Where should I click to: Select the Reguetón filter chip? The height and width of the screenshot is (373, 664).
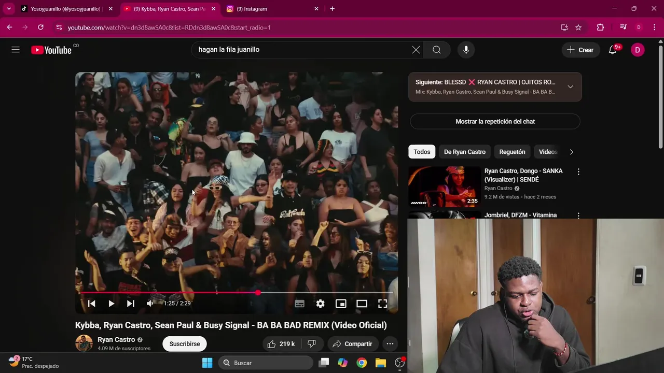coord(512,152)
